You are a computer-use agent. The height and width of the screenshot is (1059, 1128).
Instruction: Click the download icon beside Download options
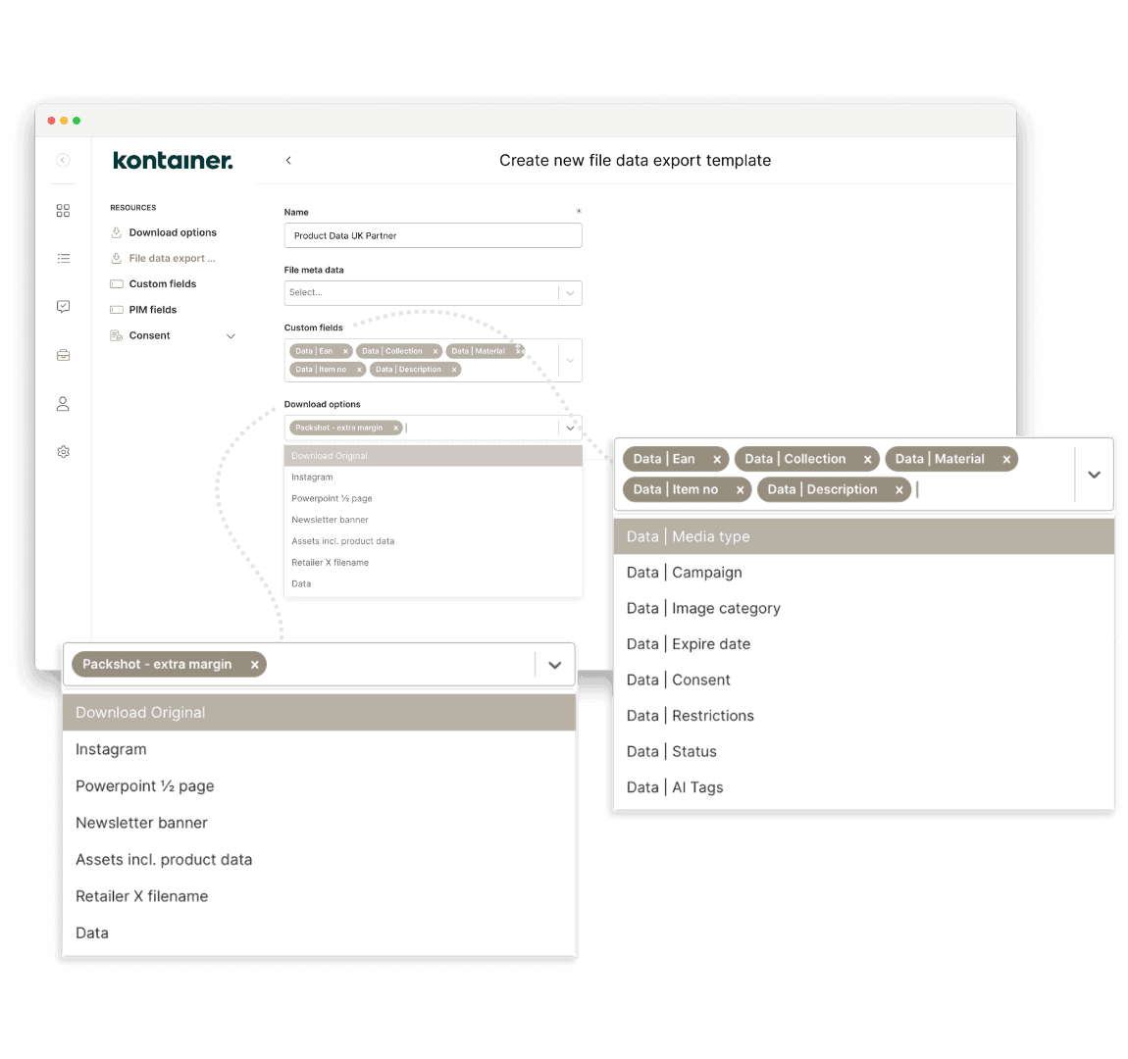click(x=116, y=231)
